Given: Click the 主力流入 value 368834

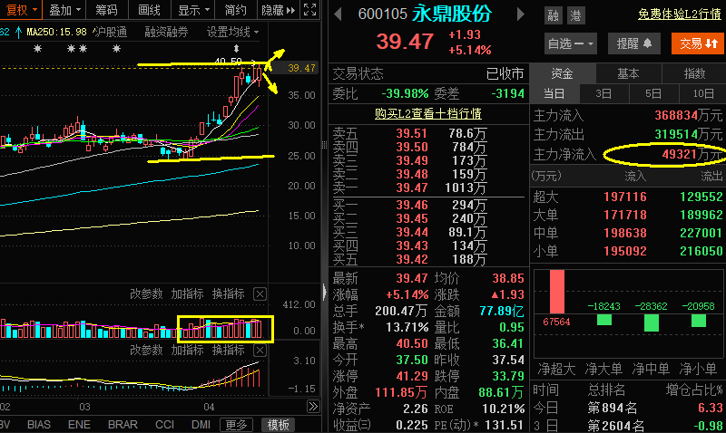Looking at the screenshot, I should coord(676,115).
